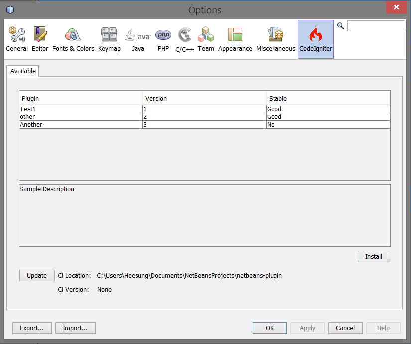
Task: Click Stable cell 'Good' in Test1 row
Action: [328, 109]
